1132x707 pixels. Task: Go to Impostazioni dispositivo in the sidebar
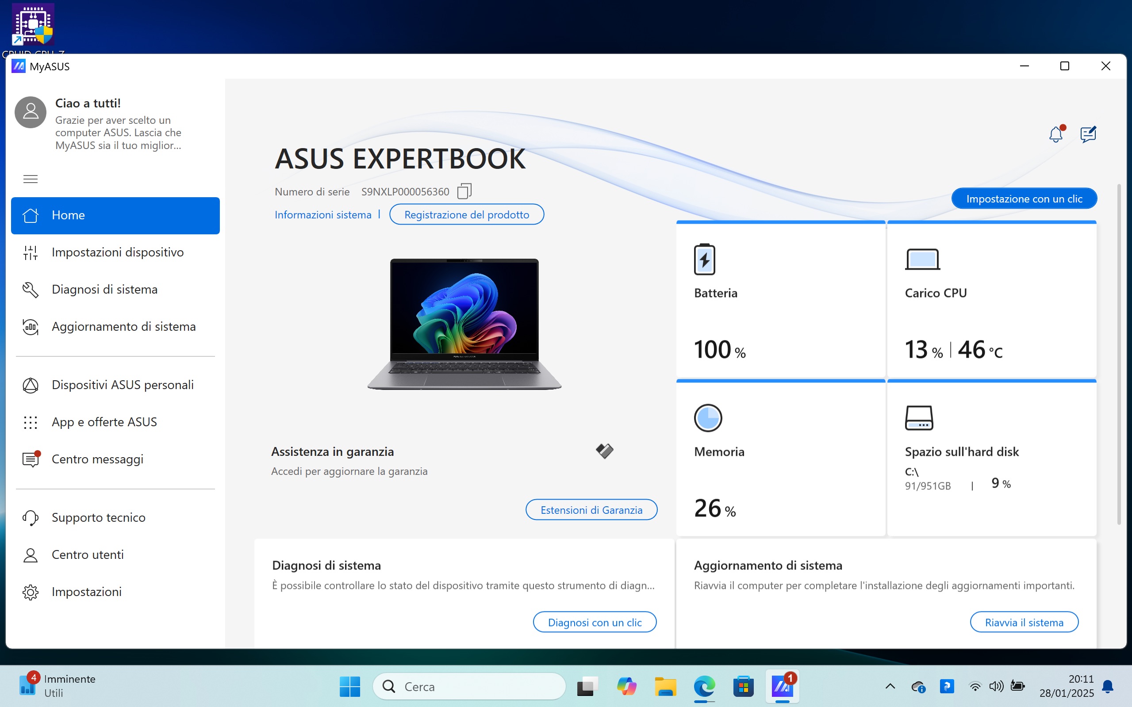(117, 252)
